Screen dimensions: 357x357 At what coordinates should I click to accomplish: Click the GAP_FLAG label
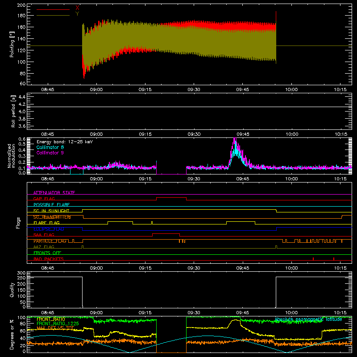[x=44, y=199]
